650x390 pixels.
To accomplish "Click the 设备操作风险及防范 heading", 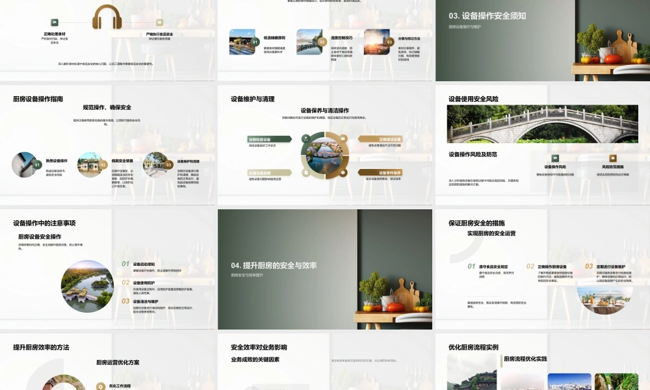I will click(473, 154).
